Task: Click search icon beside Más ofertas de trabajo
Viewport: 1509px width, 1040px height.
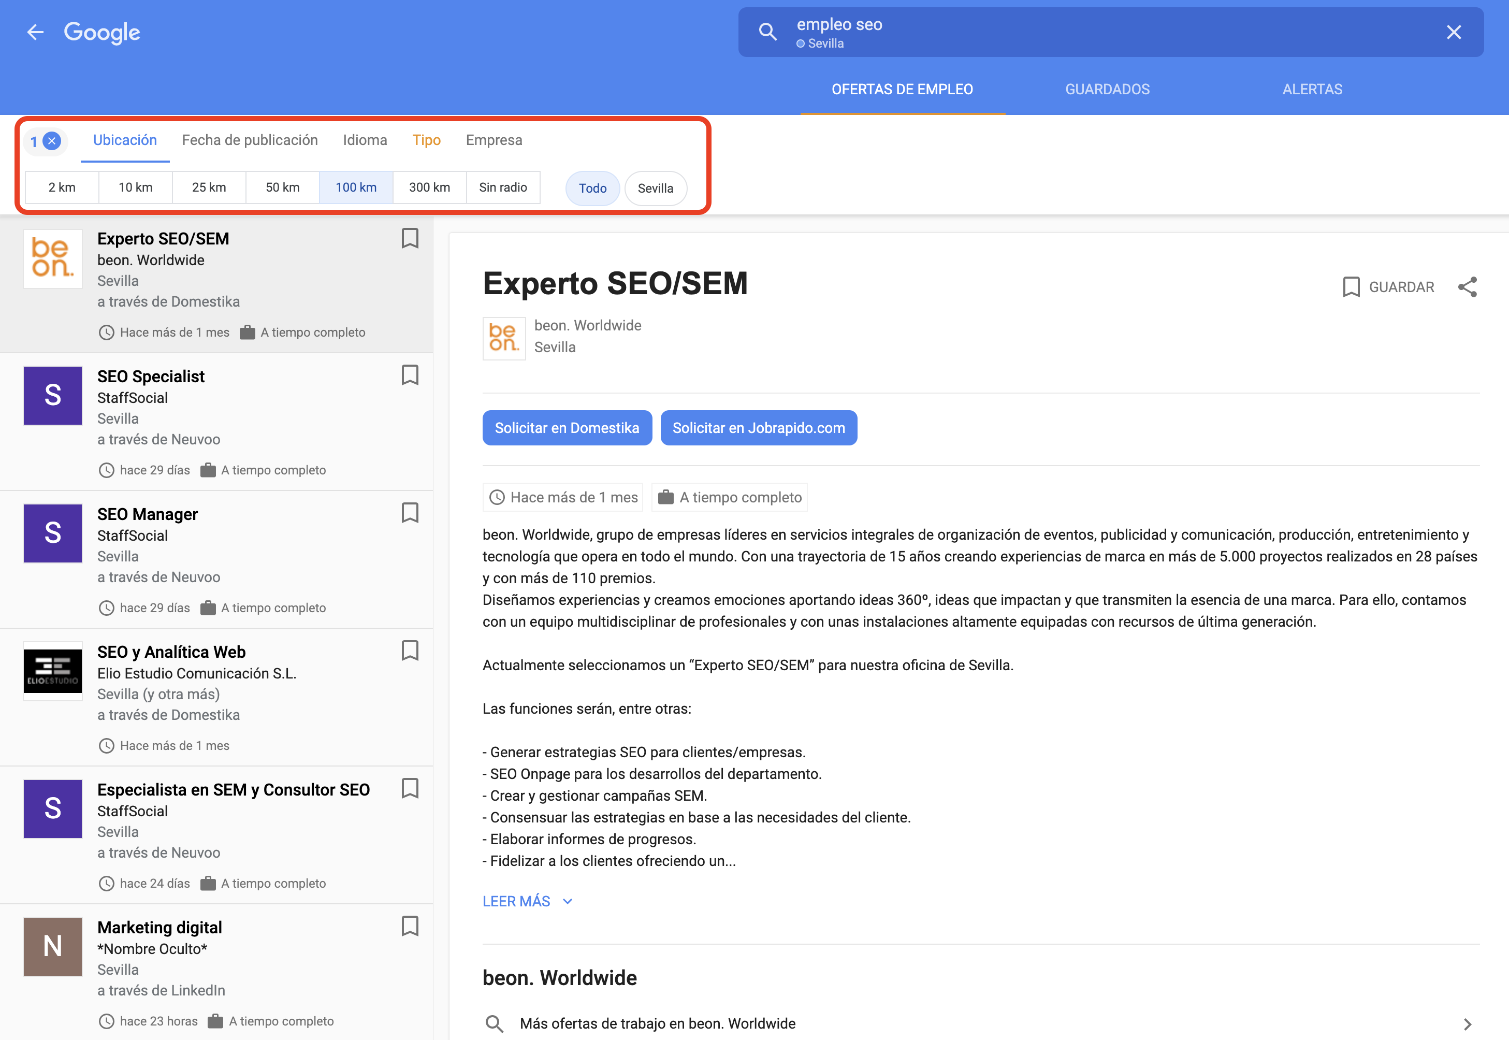Action: (495, 1024)
